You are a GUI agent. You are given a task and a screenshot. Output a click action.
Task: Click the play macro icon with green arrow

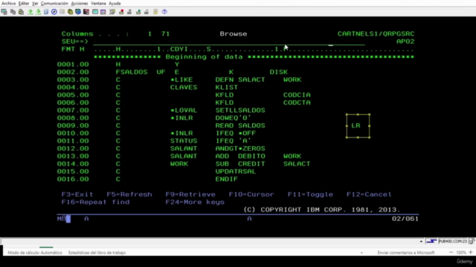tap(138, 12)
